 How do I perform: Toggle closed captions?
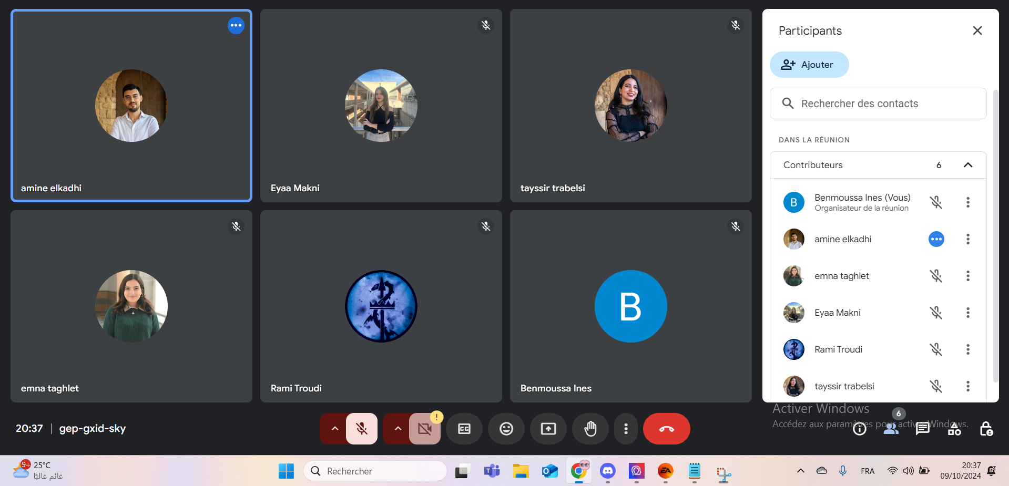pyautogui.click(x=464, y=429)
